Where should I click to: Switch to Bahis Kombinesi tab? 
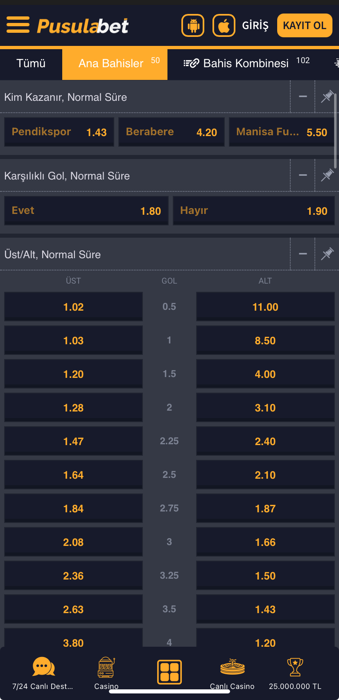pyautogui.click(x=246, y=64)
